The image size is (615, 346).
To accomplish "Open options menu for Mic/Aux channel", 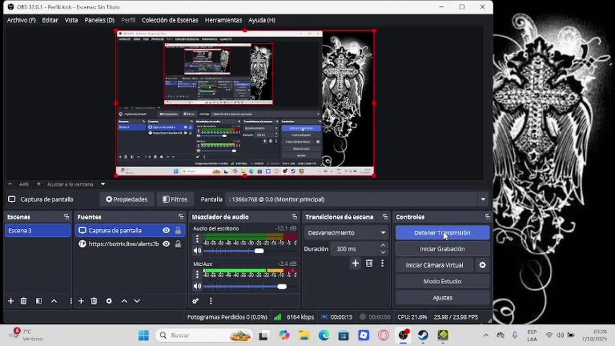I will [197, 274].
